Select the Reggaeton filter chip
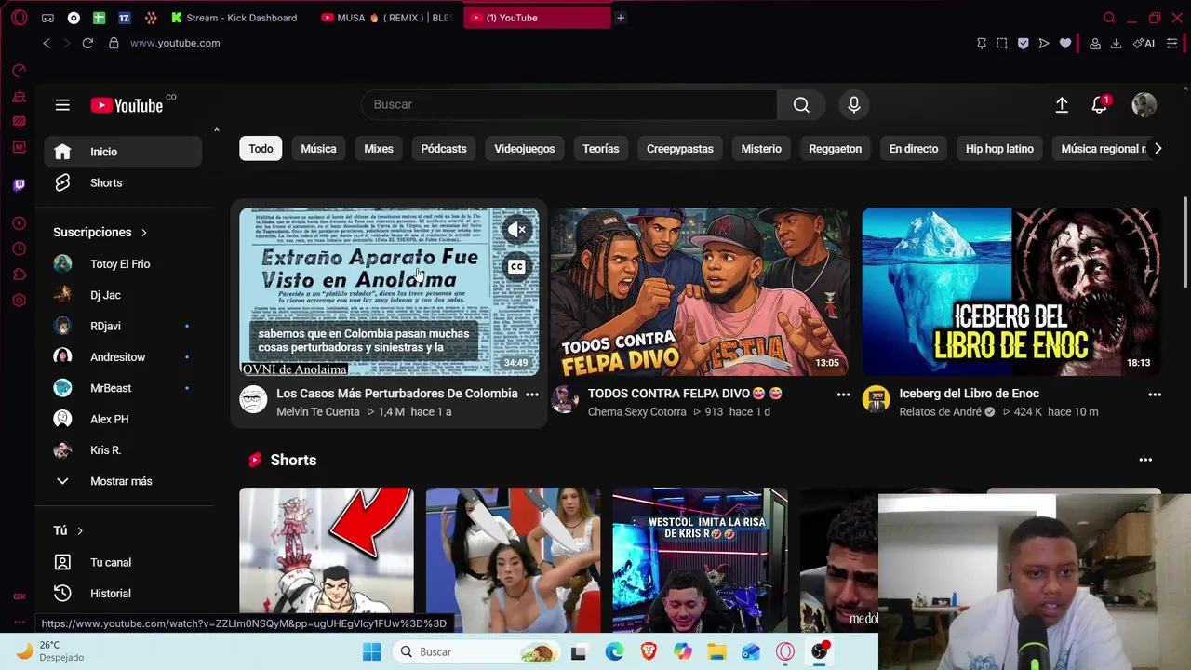The height and width of the screenshot is (670, 1191). (836, 149)
